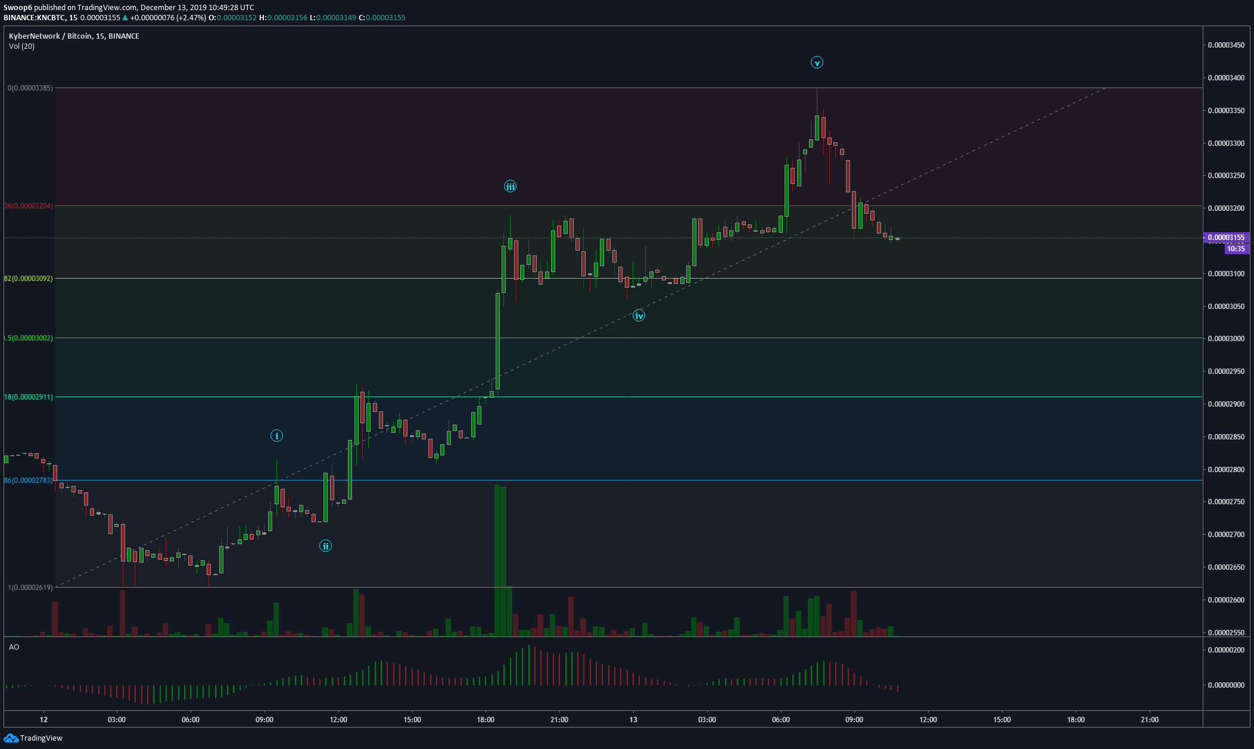
Task: Click the date 12 on time axis
Action: coord(43,720)
